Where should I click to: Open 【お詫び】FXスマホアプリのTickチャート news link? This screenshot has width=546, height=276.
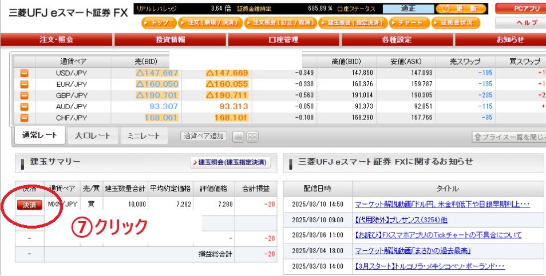pyautogui.click(x=438, y=235)
